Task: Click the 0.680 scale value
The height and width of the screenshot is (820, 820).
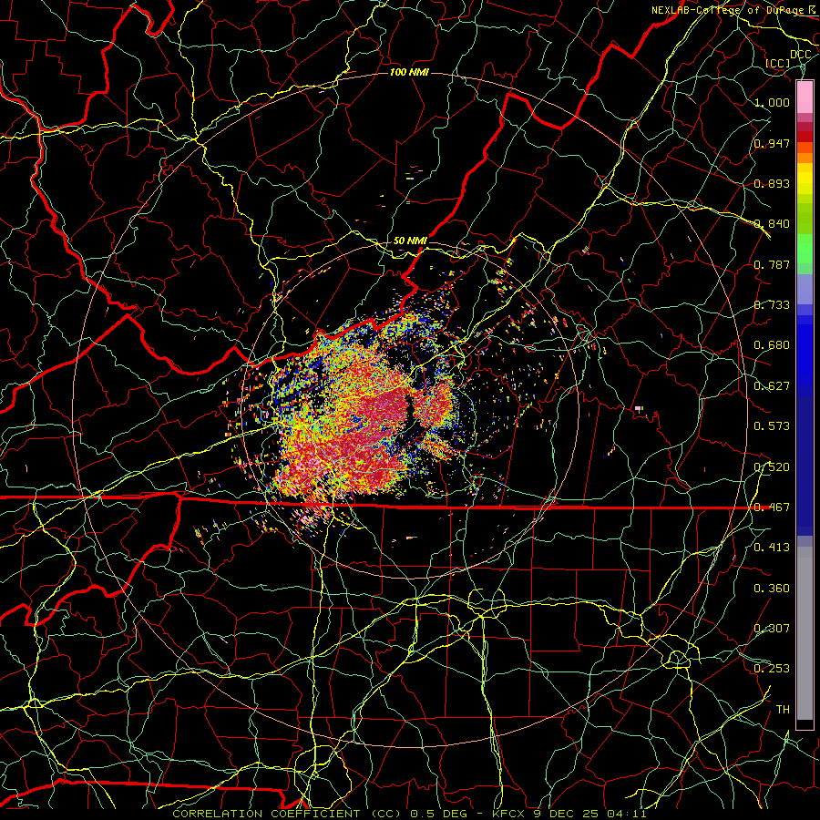Action: pyautogui.click(x=772, y=345)
